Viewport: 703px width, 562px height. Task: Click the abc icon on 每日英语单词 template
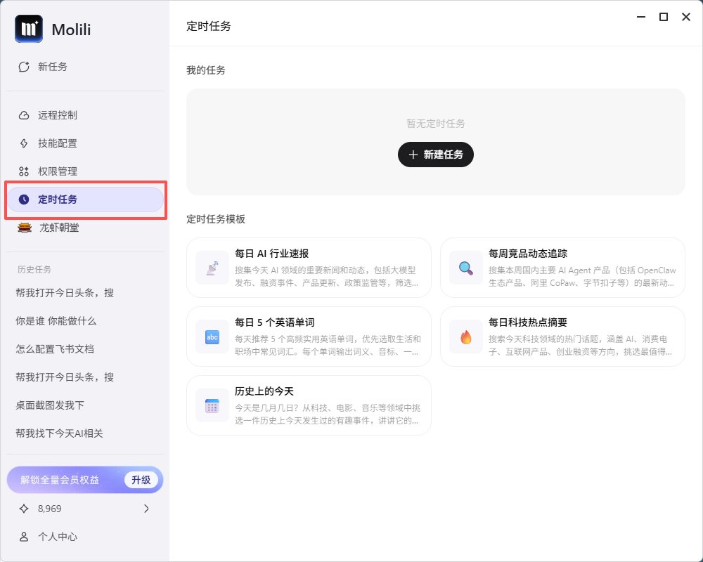(211, 336)
